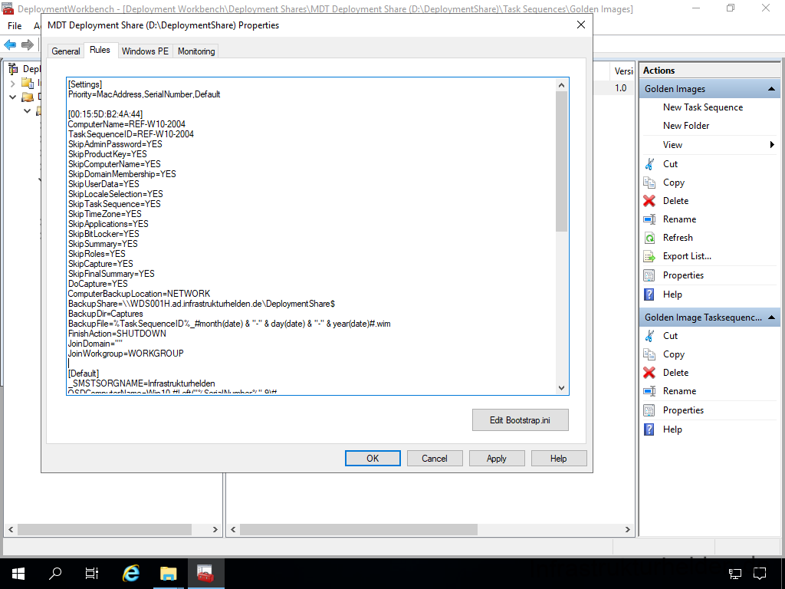Click Edit Bootstrap.ini button

coord(521,420)
